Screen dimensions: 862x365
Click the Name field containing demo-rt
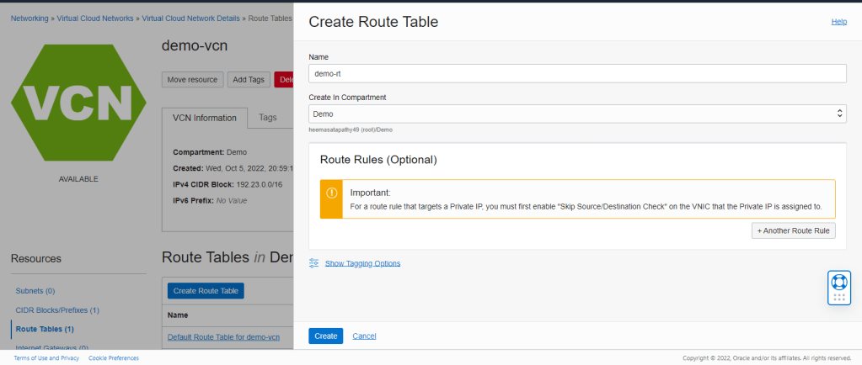[577, 74]
